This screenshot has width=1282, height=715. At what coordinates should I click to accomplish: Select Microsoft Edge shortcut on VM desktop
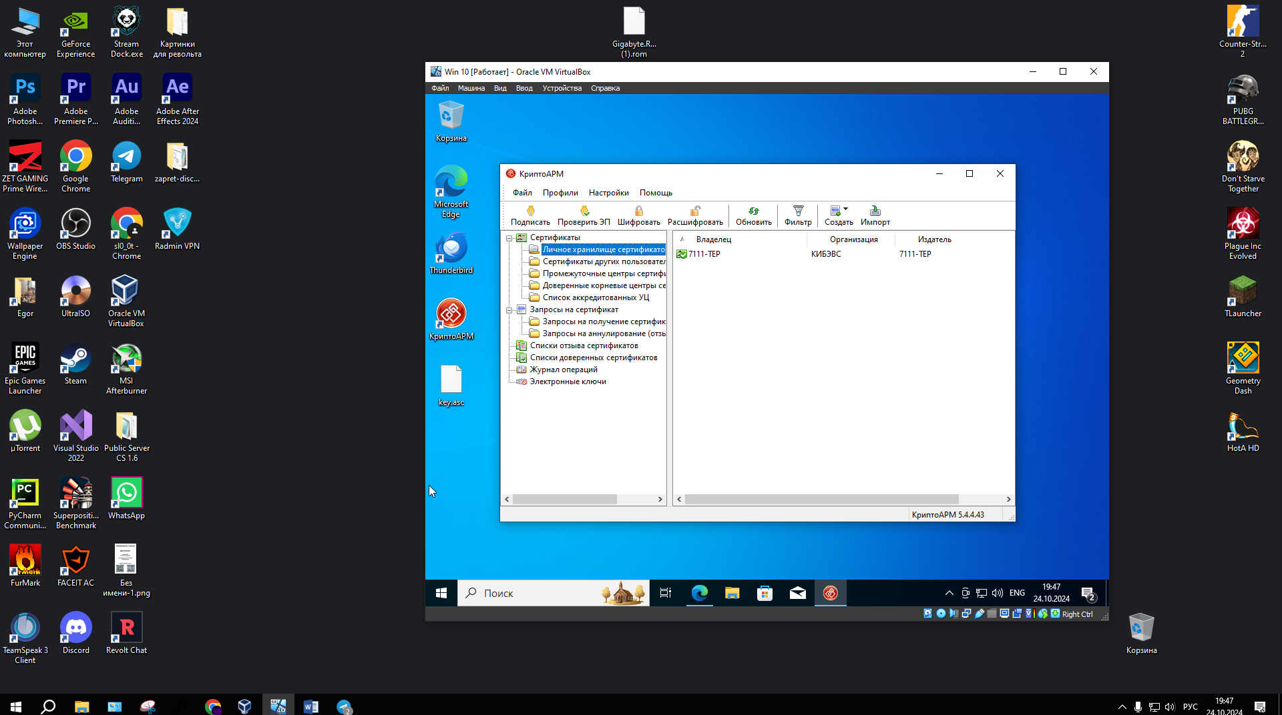coord(451,191)
